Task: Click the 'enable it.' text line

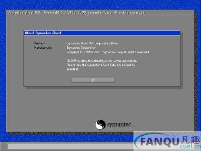Action: click(x=72, y=69)
